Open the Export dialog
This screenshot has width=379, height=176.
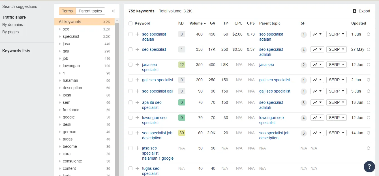362,11
